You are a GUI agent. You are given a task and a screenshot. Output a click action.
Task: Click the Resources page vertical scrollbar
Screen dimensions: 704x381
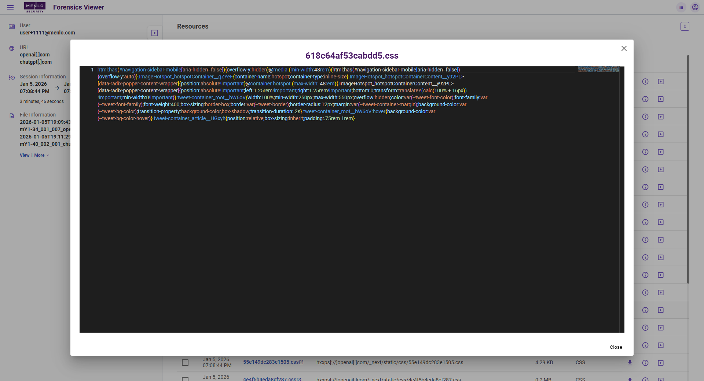click(x=688, y=169)
